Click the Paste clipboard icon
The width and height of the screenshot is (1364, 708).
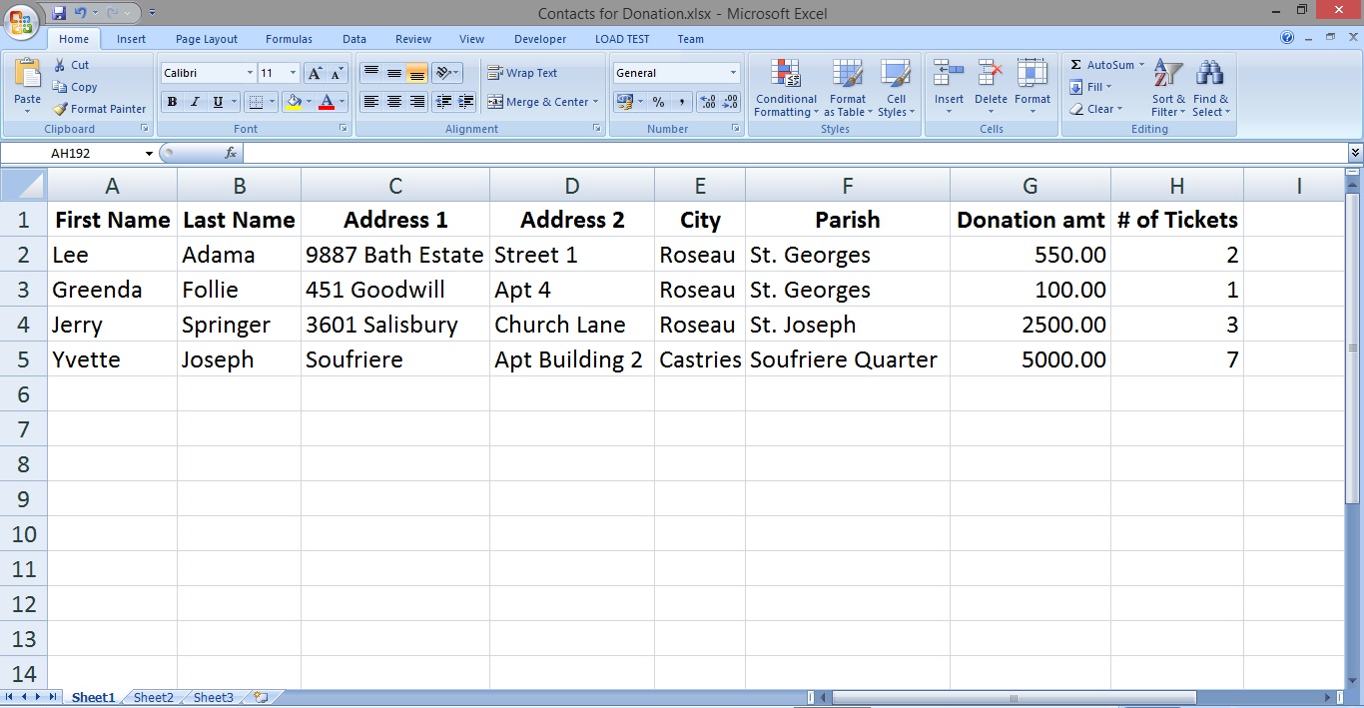(27, 74)
